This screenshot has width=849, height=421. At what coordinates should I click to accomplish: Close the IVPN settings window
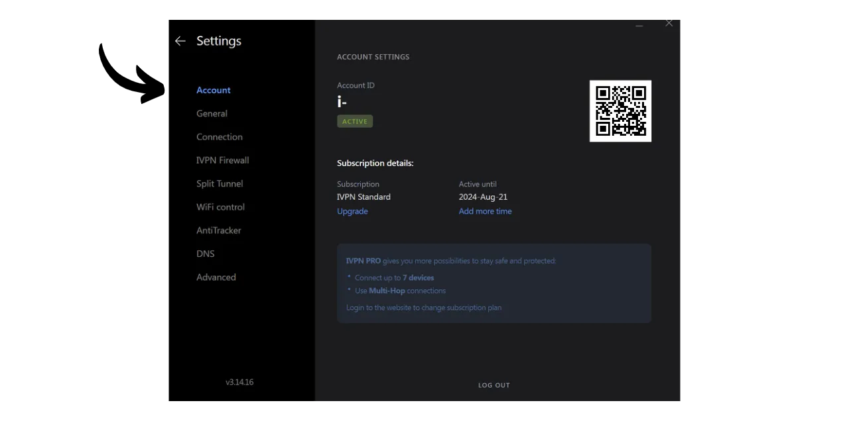tap(669, 23)
